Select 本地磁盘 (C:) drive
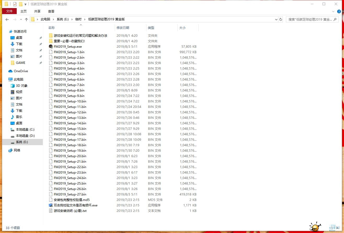 click(25, 129)
